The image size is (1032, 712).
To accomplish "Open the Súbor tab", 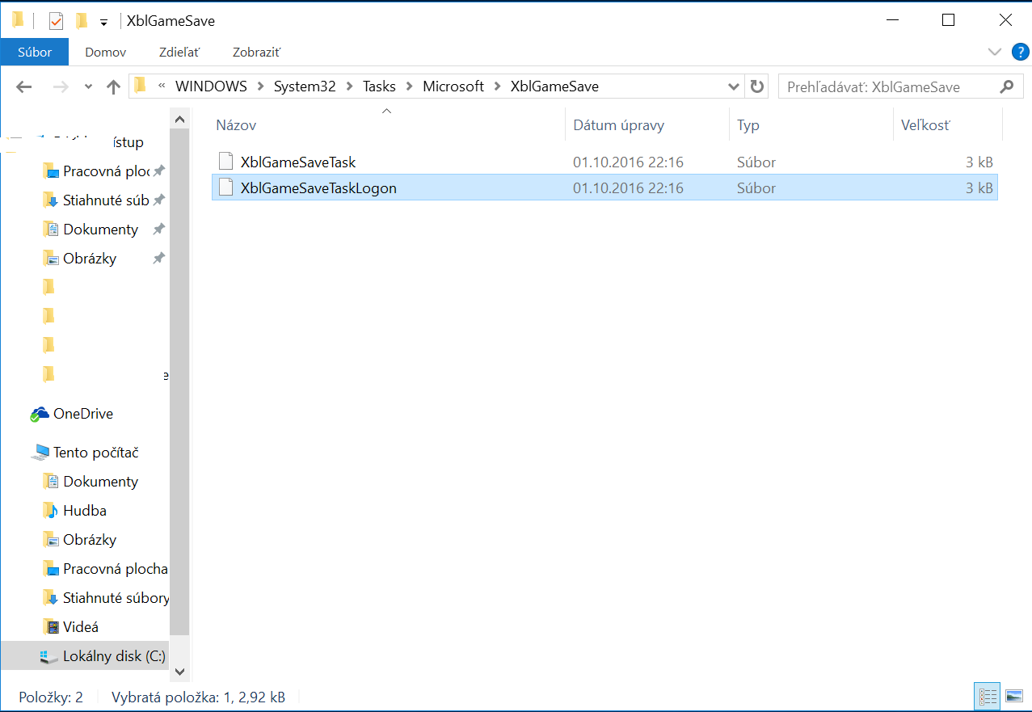I will [35, 52].
